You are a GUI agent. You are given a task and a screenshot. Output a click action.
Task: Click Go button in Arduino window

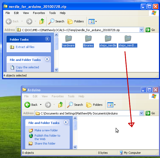(150, 113)
